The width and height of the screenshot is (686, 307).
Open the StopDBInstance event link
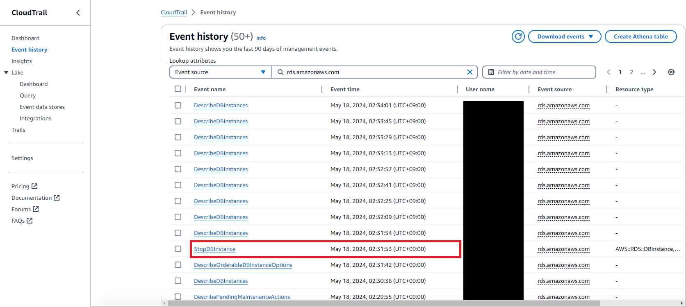(x=214, y=249)
